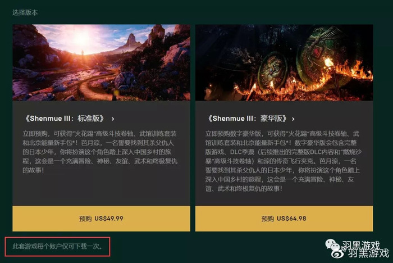This screenshot has width=393, height=263.
Task: Open the 《Shenmue III：豪华版》 title link
Action: (x=246, y=119)
